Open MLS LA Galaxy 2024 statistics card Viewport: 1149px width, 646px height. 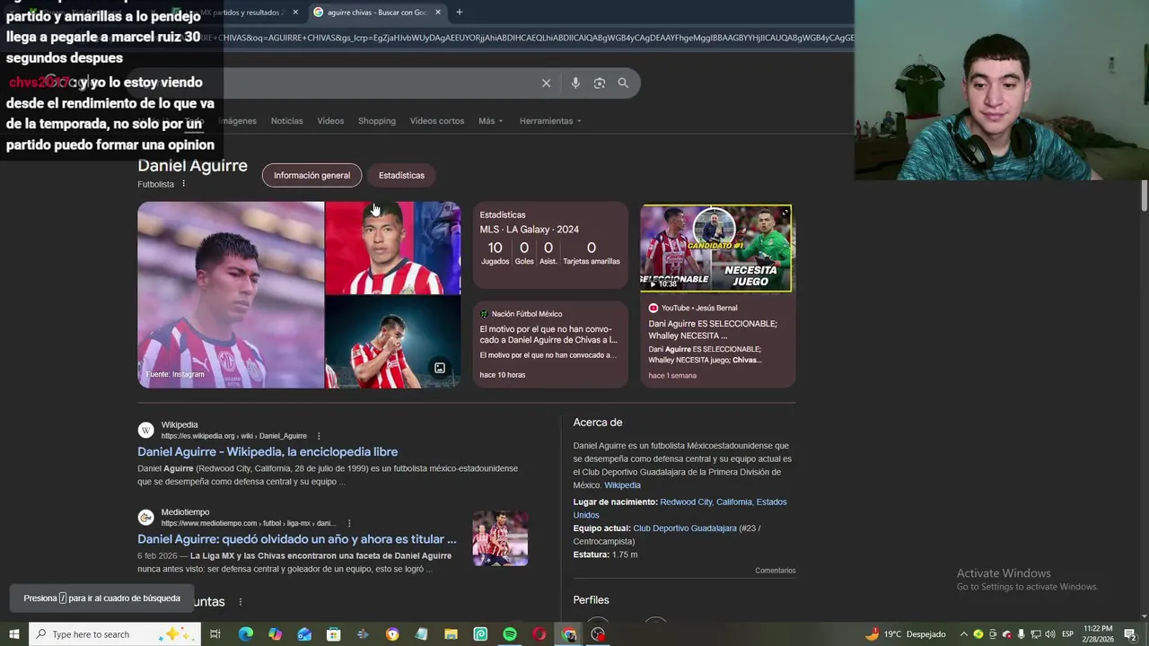tap(550, 244)
